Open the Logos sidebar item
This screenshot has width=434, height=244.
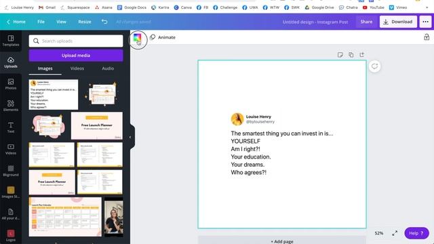pyautogui.click(x=11, y=236)
